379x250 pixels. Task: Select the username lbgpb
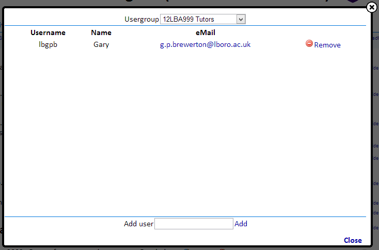click(x=48, y=44)
